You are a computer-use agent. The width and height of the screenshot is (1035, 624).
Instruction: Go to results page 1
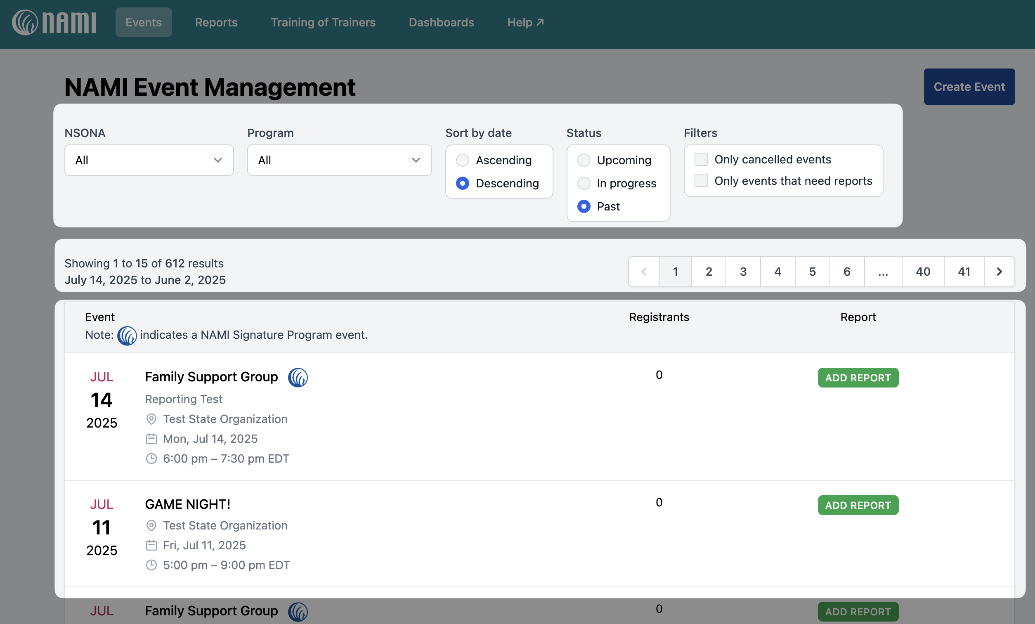(676, 272)
